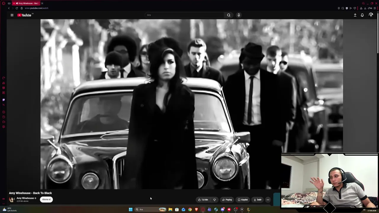Select the Amy Winehouse browser tab
The width and height of the screenshot is (379, 213).
(x=26, y=3)
